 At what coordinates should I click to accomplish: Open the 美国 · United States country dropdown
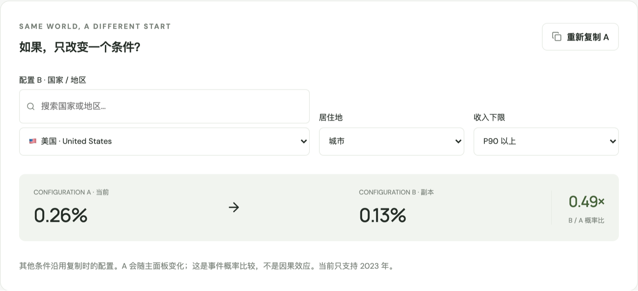pos(164,142)
